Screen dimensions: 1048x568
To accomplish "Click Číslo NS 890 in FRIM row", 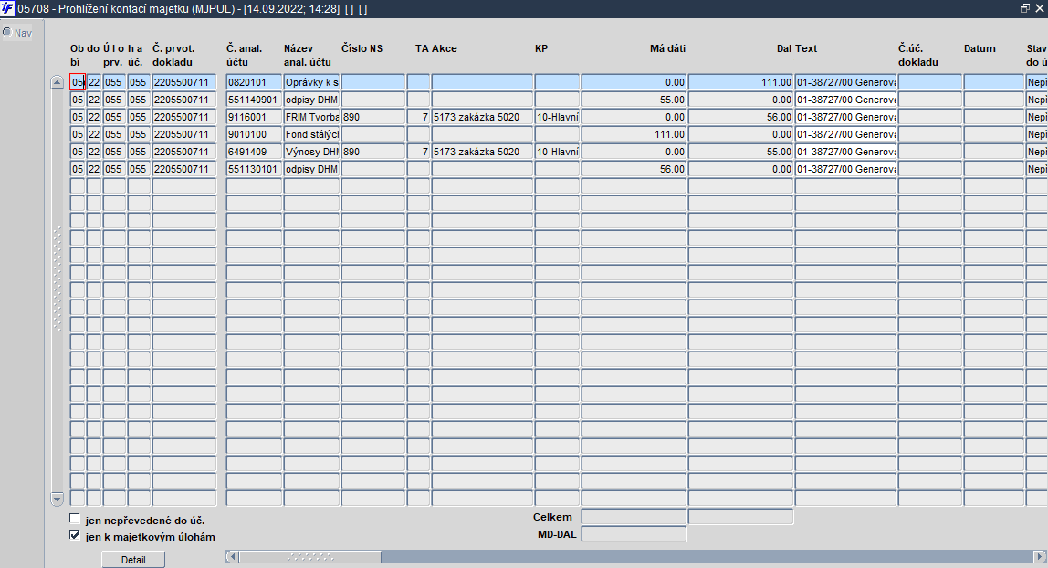I will click(373, 117).
